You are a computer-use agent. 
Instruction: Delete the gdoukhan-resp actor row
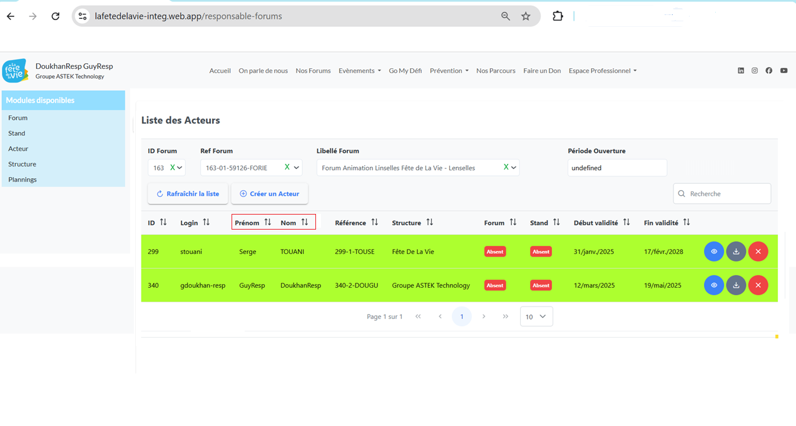coord(758,285)
